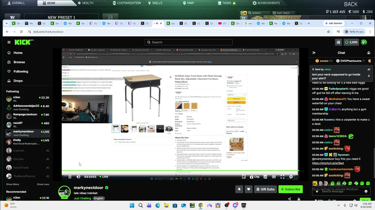Switch to the HEALTH tab in the game
375x210 pixels.
(86, 3)
